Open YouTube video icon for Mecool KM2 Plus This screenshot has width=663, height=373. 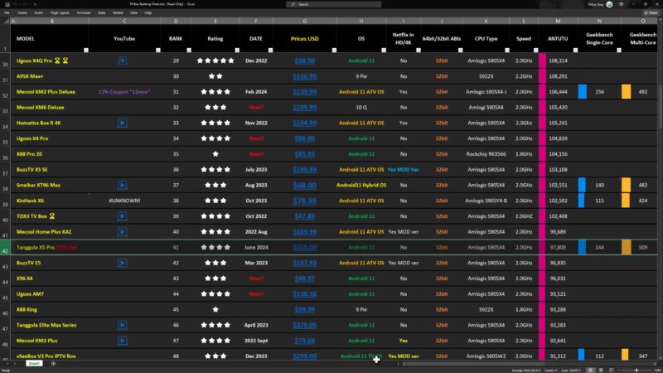pyautogui.click(x=122, y=341)
